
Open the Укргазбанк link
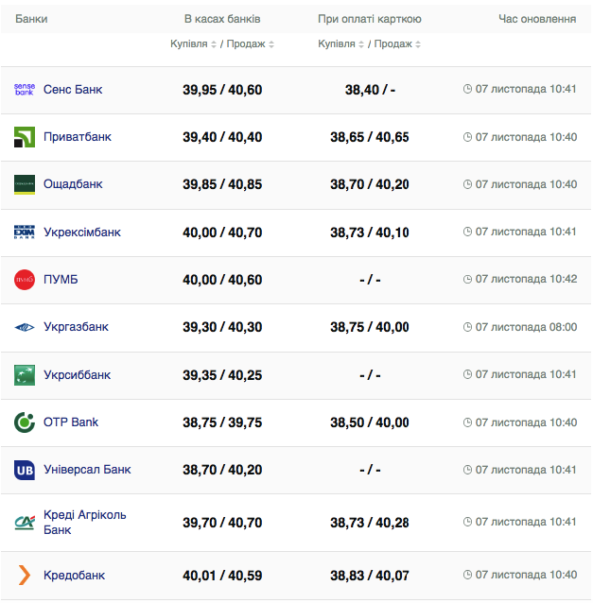point(76,327)
